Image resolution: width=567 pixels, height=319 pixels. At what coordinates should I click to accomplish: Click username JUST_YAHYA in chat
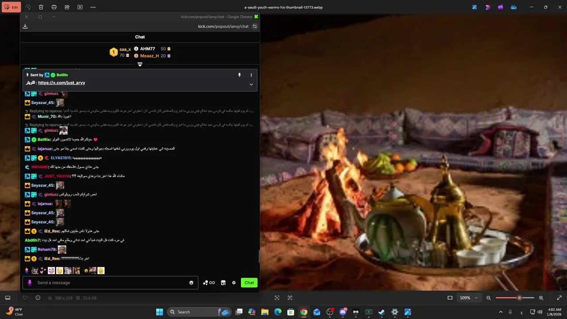tap(57, 176)
